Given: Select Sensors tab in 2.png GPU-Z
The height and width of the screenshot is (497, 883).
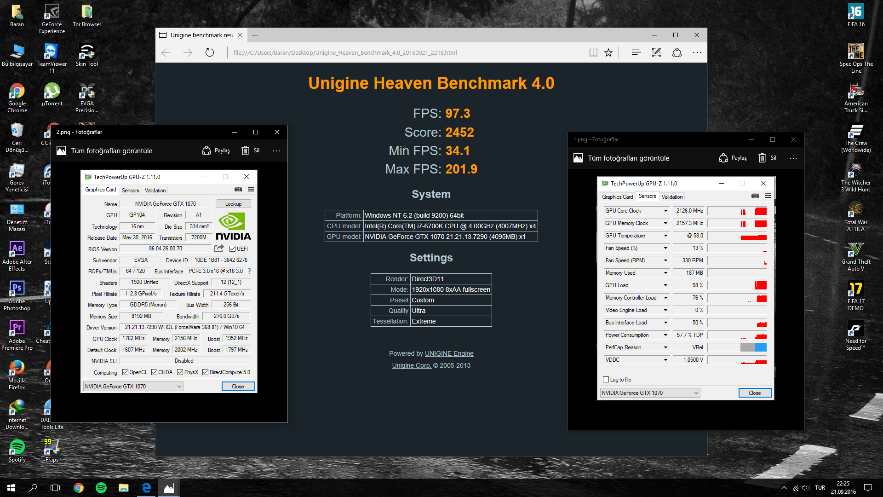Looking at the screenshot, I should 130,191.
